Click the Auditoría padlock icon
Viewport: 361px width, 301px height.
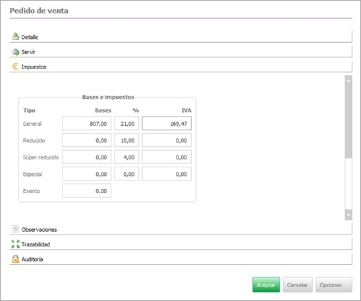tap(15, 259)
